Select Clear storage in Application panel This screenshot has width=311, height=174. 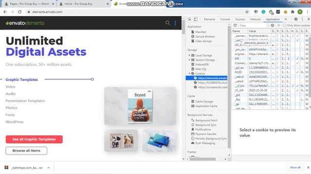coord(203,41)
